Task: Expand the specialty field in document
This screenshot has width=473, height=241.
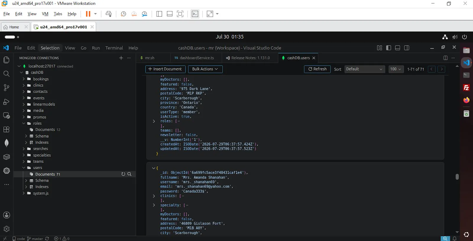Action: click(154, 205)
